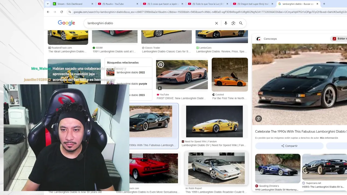The width and height of the screenshot is (347, 195).
Task: Open a new browser tab
Action: (324, 4)
